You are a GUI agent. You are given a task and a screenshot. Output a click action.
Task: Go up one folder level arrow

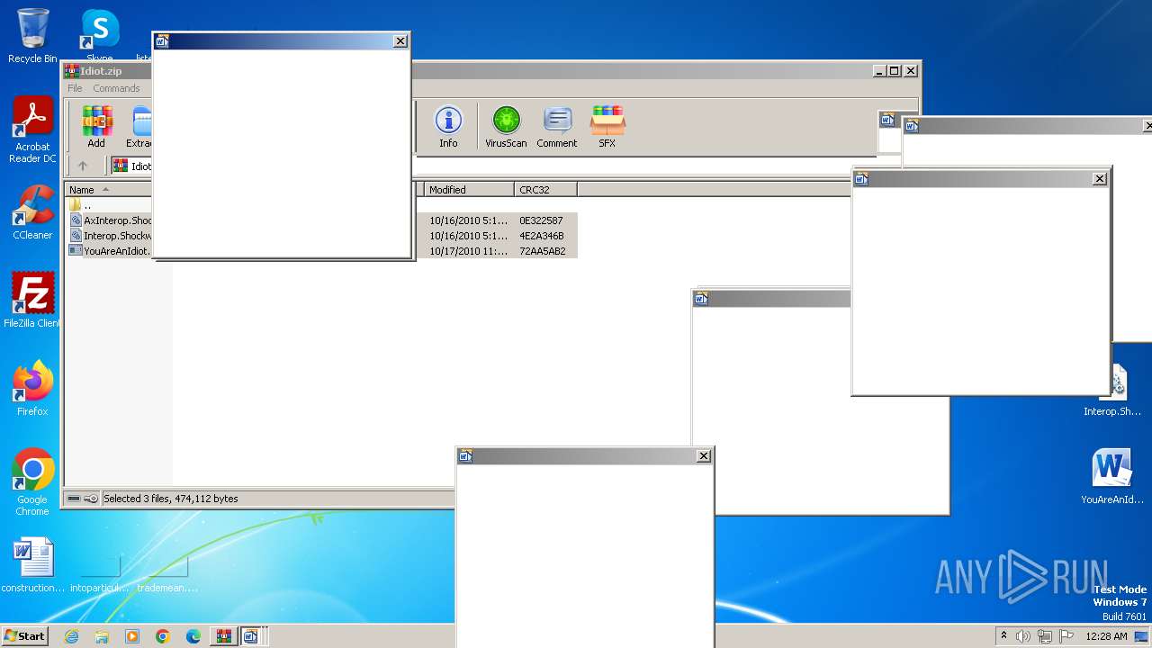pyautogui.click(x=83, y=166)
